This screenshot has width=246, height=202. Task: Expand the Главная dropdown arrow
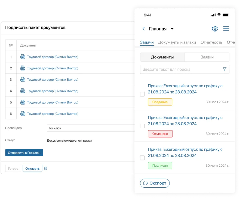[x=172, y=29]
